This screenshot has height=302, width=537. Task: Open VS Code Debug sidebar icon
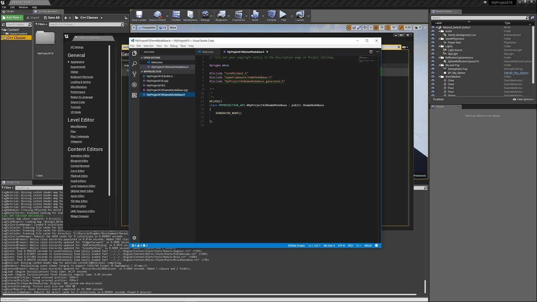[134, 85]
